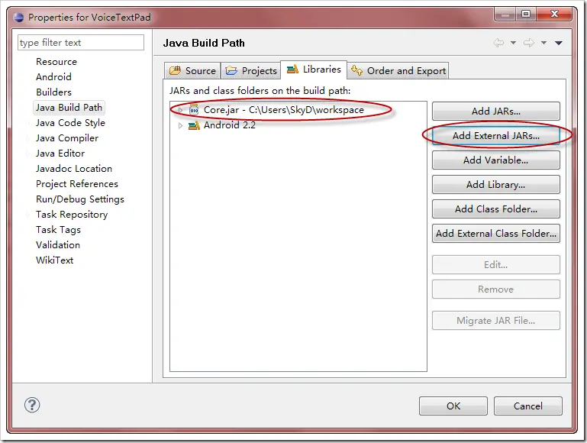Viewport: 587px width, 443px height.
Task: Open forward history dropdown arrow
Action: (x=543, y=43)
